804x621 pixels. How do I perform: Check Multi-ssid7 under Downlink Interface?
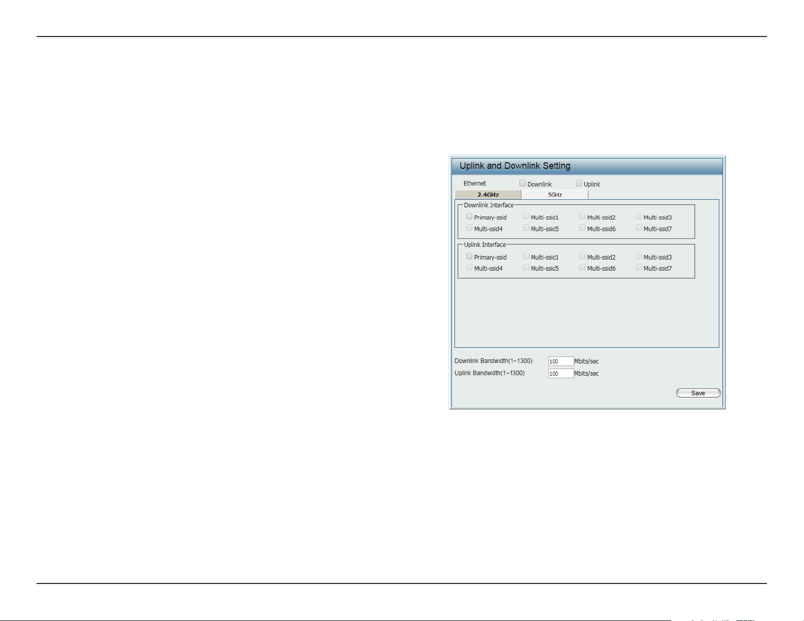(639, 228)
